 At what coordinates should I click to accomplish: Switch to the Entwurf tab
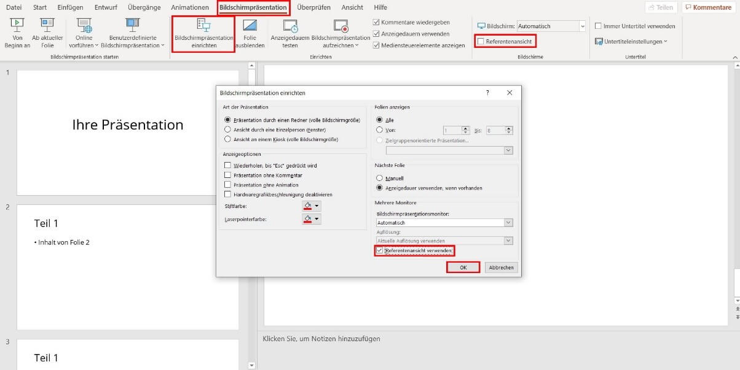(x=107, y=7)
